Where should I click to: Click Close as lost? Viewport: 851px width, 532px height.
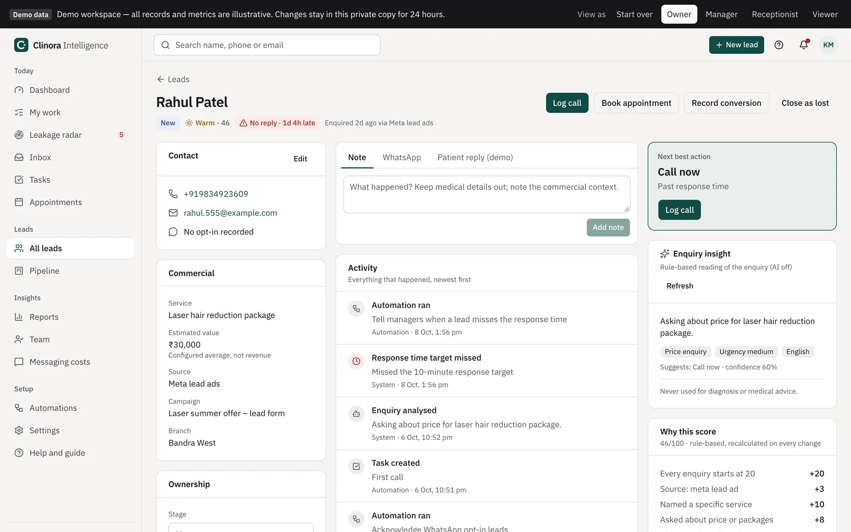point(805,103)
